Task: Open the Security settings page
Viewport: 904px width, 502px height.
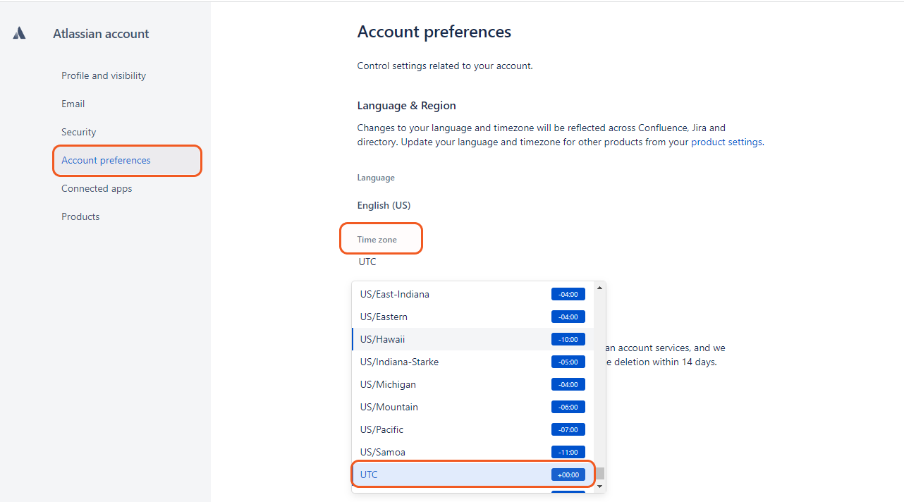Action: (x=78, y=132)
